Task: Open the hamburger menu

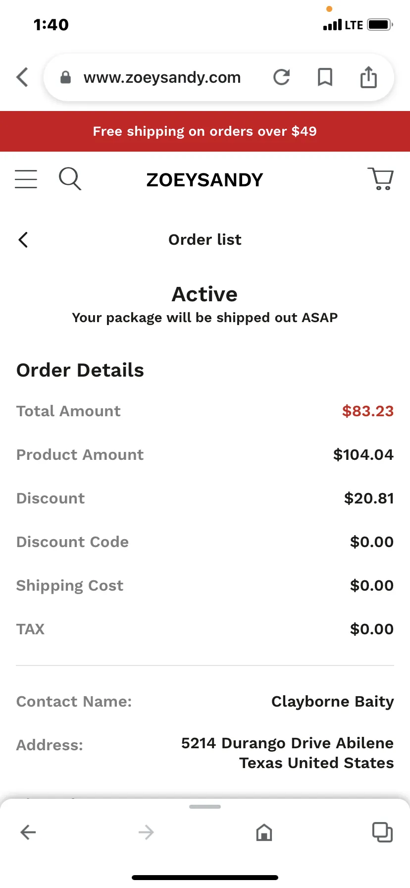Action: [x=26, y=179]
